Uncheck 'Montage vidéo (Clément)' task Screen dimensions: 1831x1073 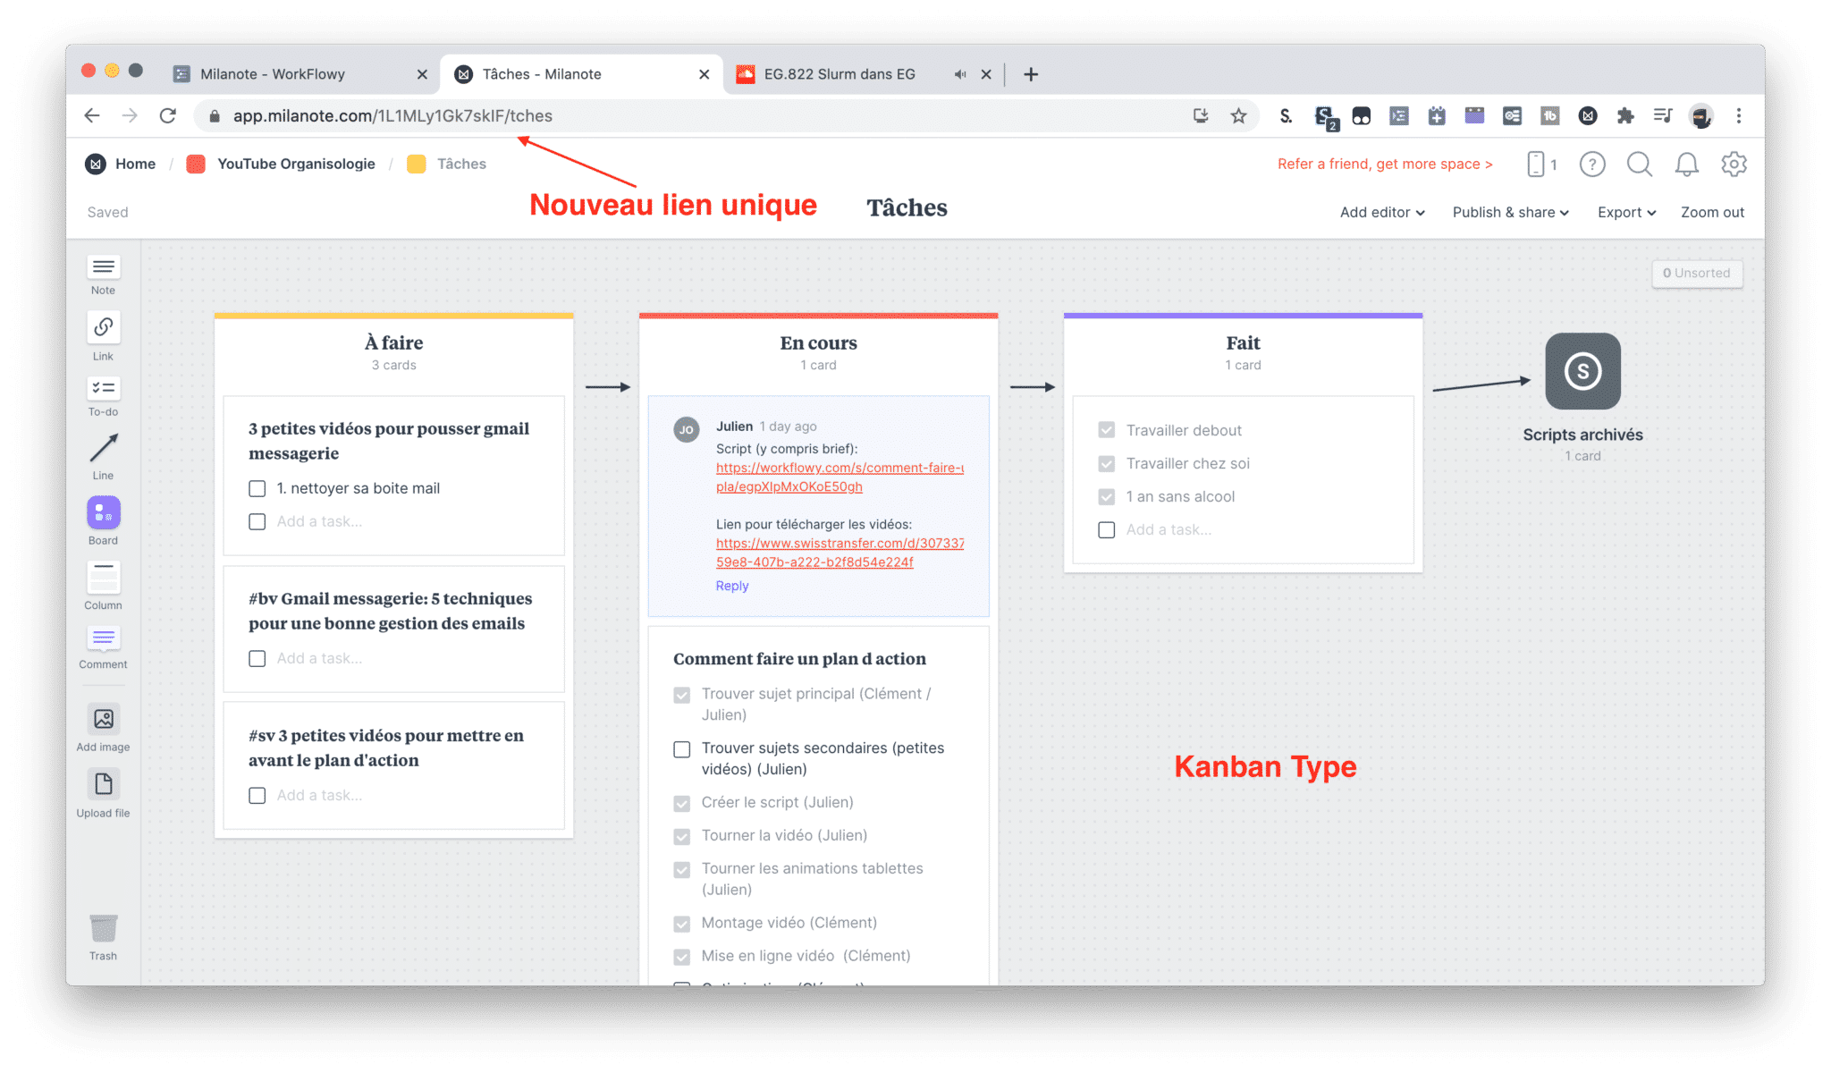[x=682, y=923]
